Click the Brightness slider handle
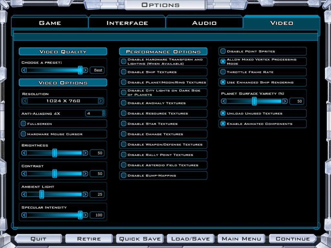 [55, 153]
